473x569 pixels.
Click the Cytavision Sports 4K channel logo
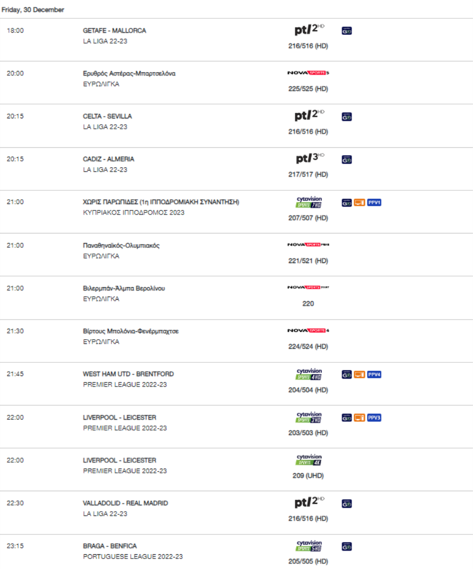309,460
